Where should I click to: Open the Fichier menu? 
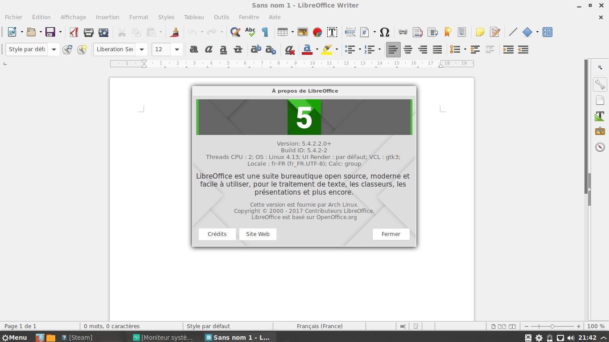click(x=13, y=17)
